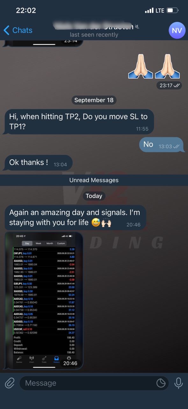
Task: Select the 'Again an amazing day' message
Action: 75,218
